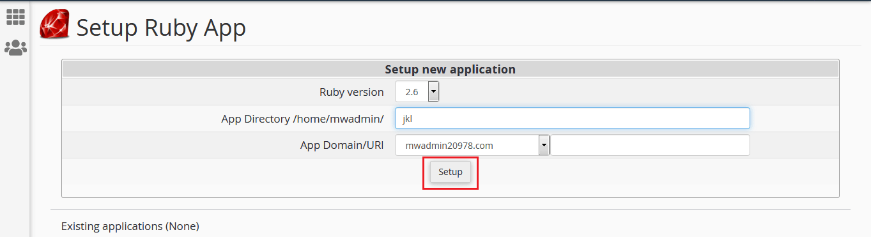
Task: Open the mwadmin20978.com domain selector
Action: [472, 145]
